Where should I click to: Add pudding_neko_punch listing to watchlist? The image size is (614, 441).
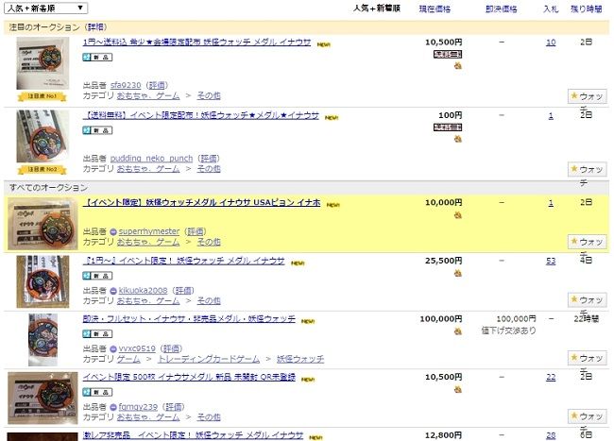(x=588, y=169)
